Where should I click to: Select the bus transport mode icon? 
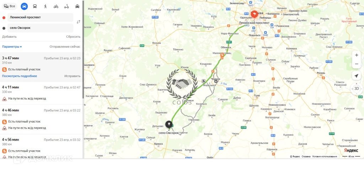pyautogui.click(x=35, y=6)
